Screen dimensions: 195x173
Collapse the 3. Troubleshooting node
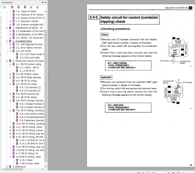coord(7,41)
